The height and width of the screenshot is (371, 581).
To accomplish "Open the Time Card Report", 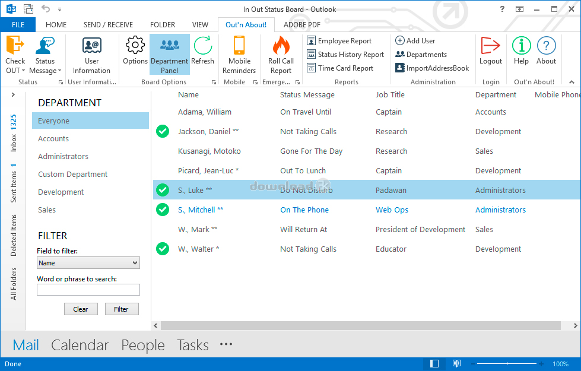I will pos(340,68).
